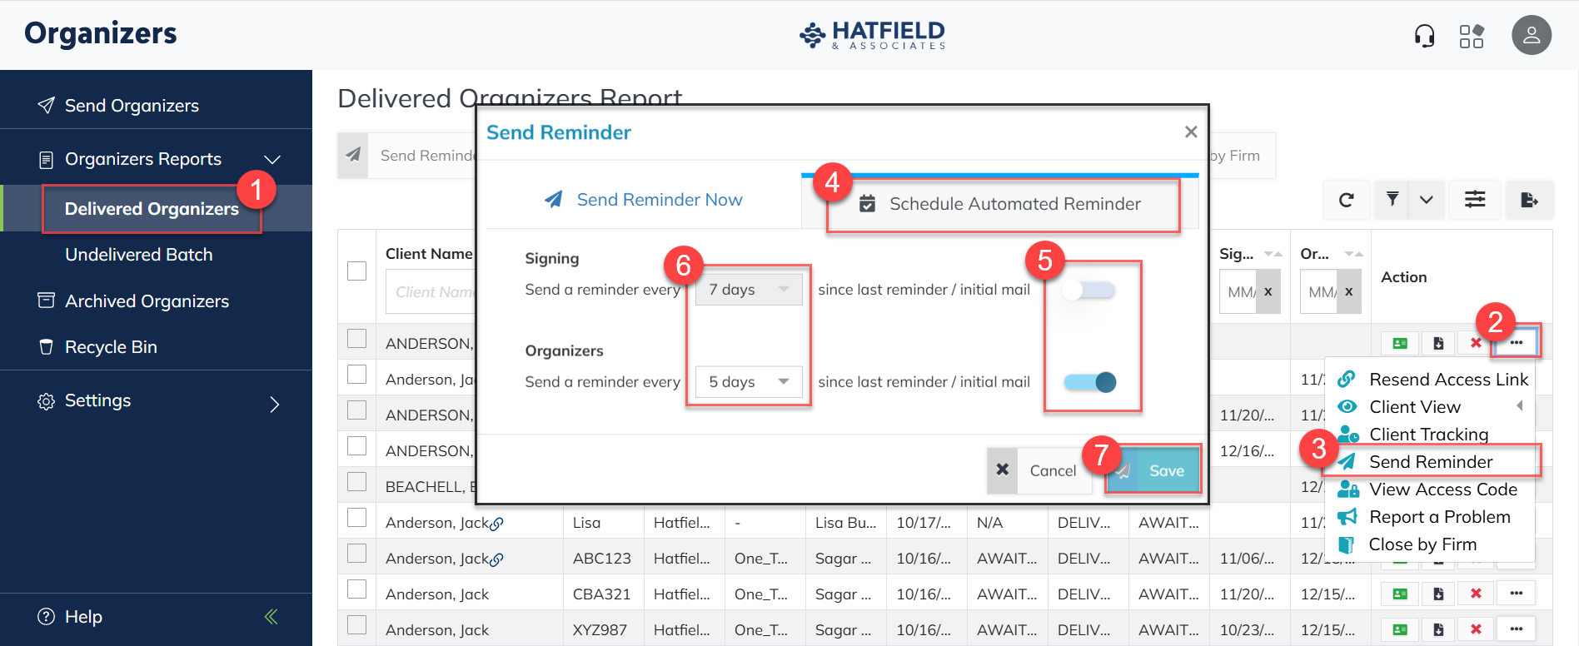Check the first ANDERSON row checkbox
The image size is (1579, 646).
[x=356, y=339]
